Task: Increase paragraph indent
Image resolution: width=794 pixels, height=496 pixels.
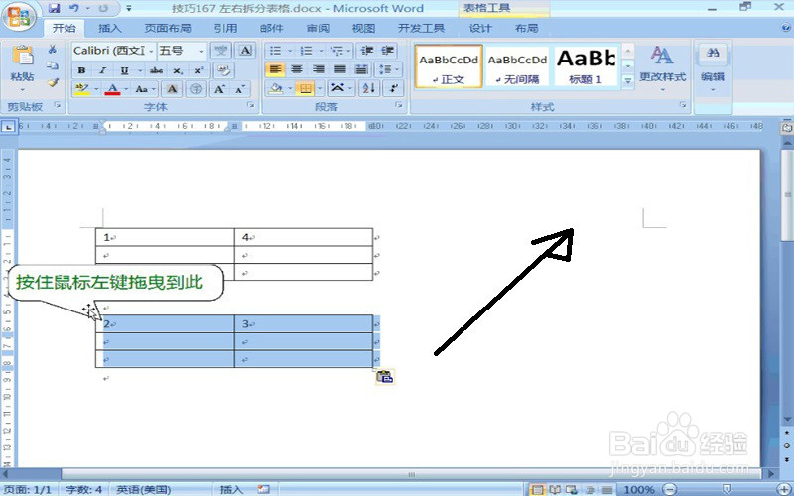Action: 387,51
